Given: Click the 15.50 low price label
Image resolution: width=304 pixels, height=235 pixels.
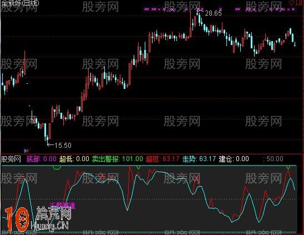Looking at the screenshot, I should 63,145.
